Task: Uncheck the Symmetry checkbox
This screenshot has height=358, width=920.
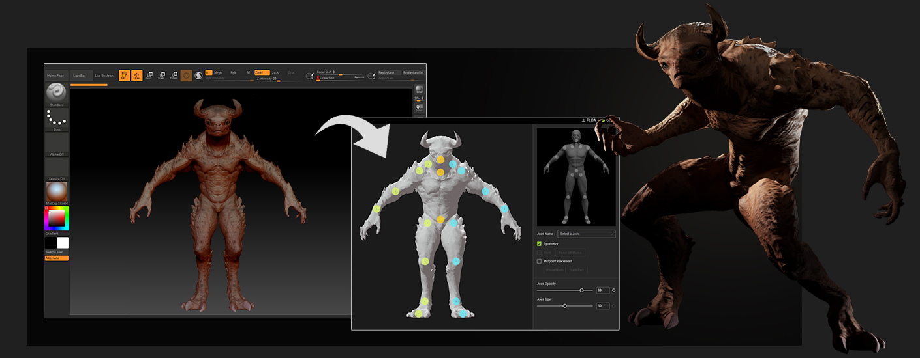Action: pyautogui.click(x=539, y=244)
